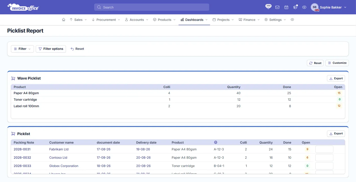
Task: Open packing note 2026-0031
Action: (x=22, y=149)
